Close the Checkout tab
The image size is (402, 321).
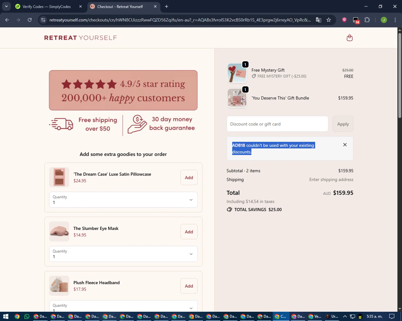155,6
